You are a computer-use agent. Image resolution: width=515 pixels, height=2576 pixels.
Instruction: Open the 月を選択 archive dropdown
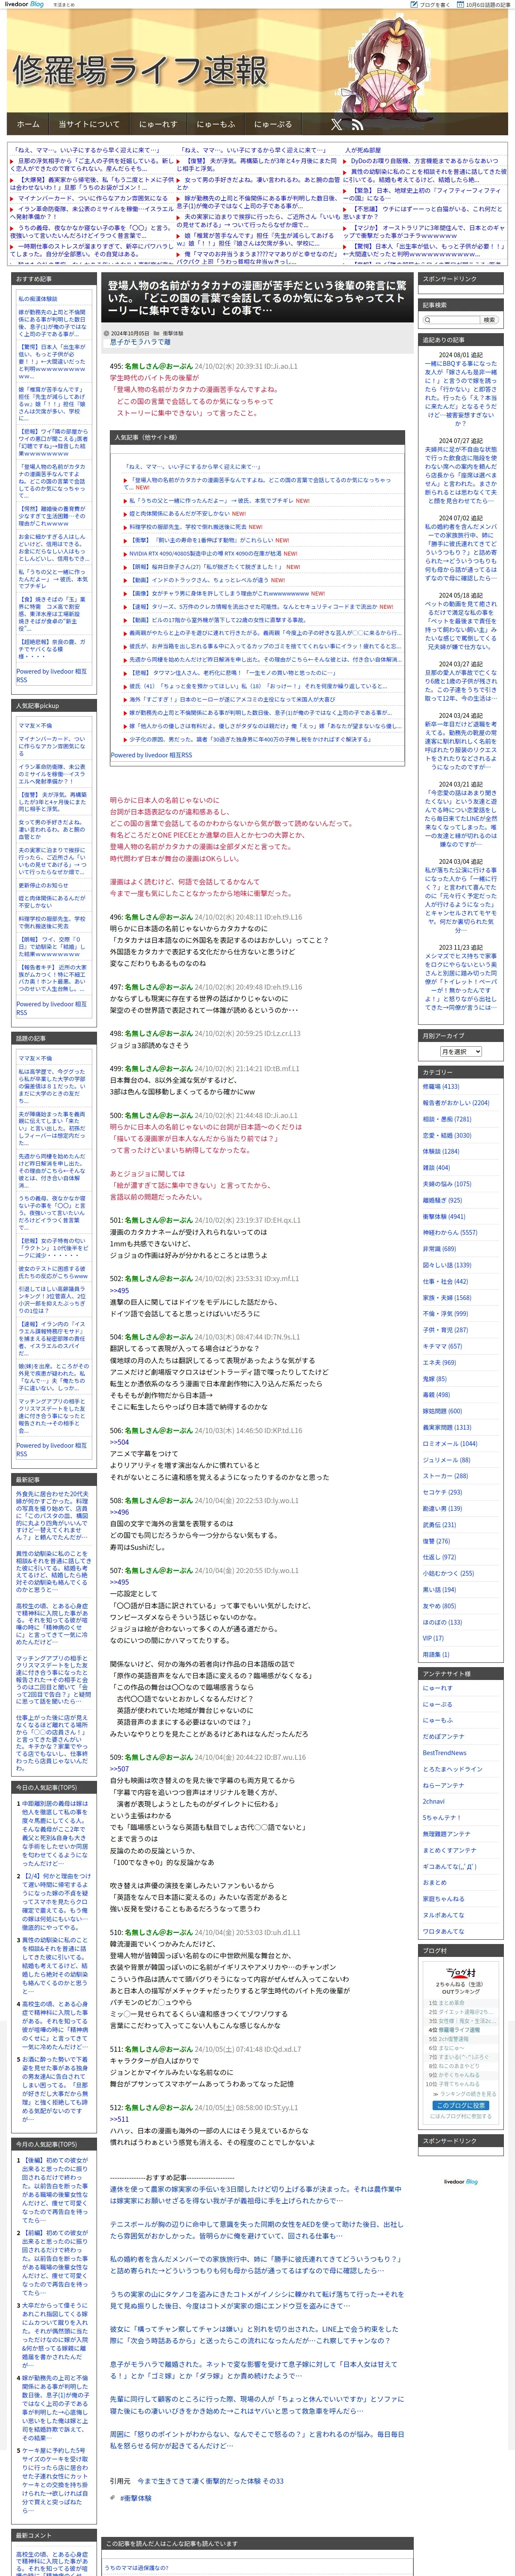(461, 1051)
